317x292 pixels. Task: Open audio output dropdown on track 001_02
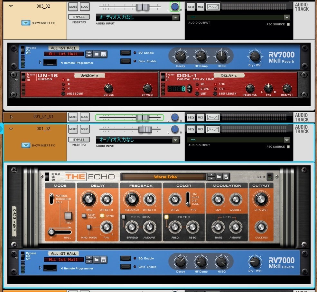click(287, 140)
